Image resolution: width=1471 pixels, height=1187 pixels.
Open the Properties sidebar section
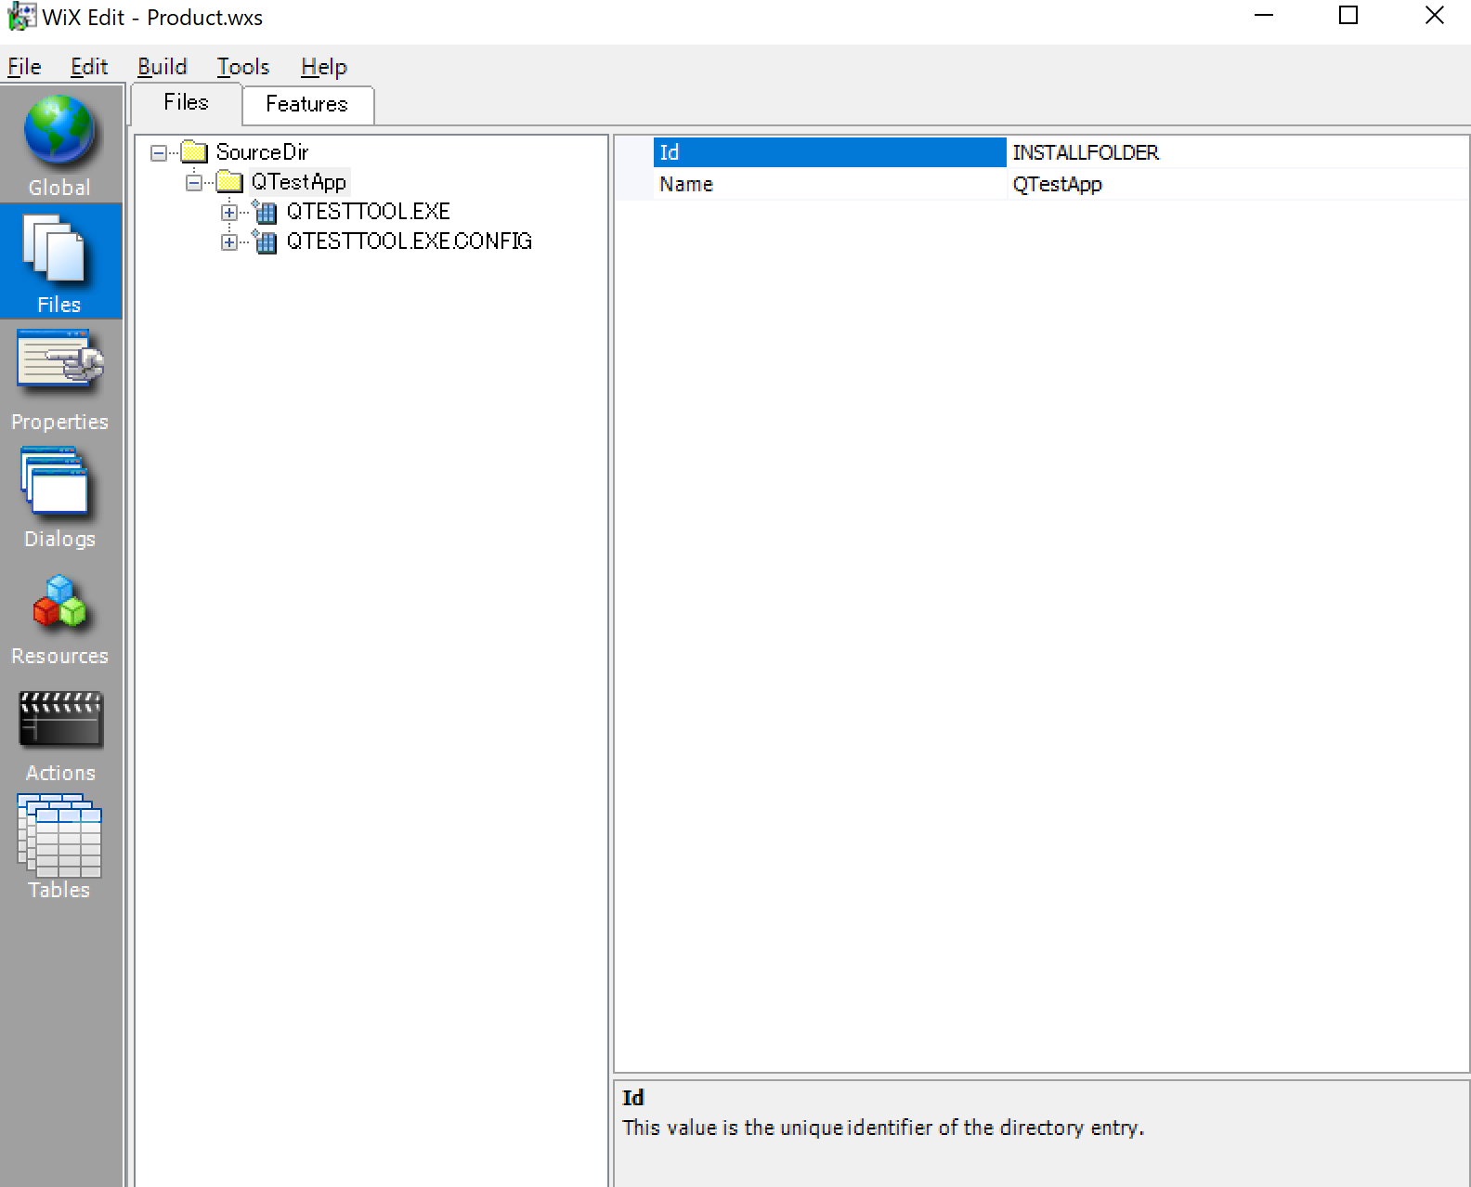[59, 380]
